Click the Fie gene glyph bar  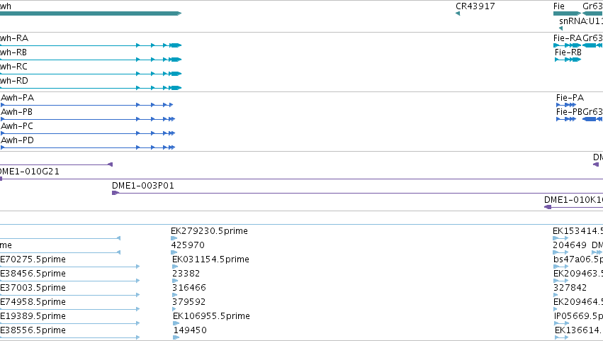[x=568, y=13]
